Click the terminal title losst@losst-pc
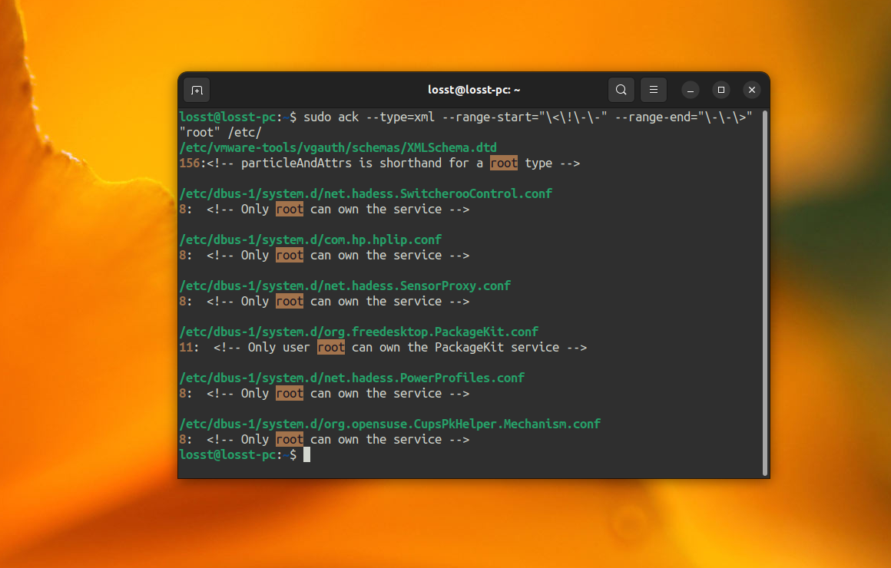Viewport: 891px width, 568px height. pos(474,90)
